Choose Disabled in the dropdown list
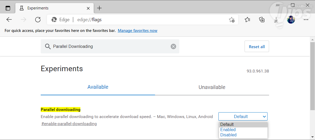The image size is (315, 140). pyautogui.click(x=228, y=135)
